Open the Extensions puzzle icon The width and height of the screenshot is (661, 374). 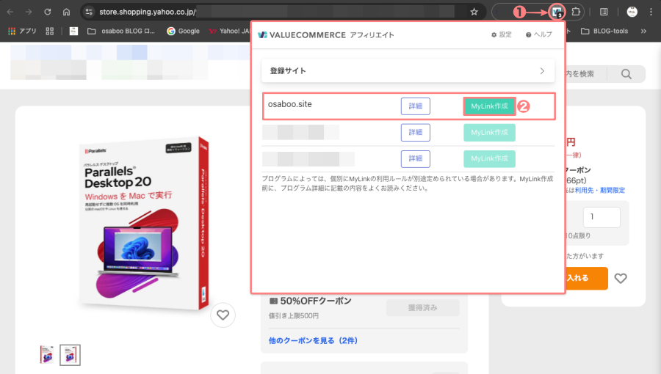pyautogui.click(x=576, y=12)
